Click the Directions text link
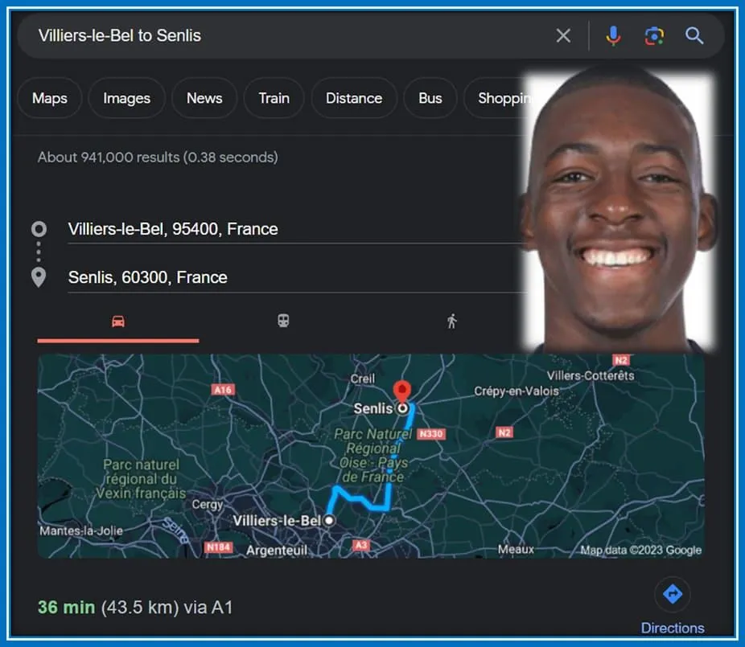The height and width of the screenshot is (647, 745). 673,628
